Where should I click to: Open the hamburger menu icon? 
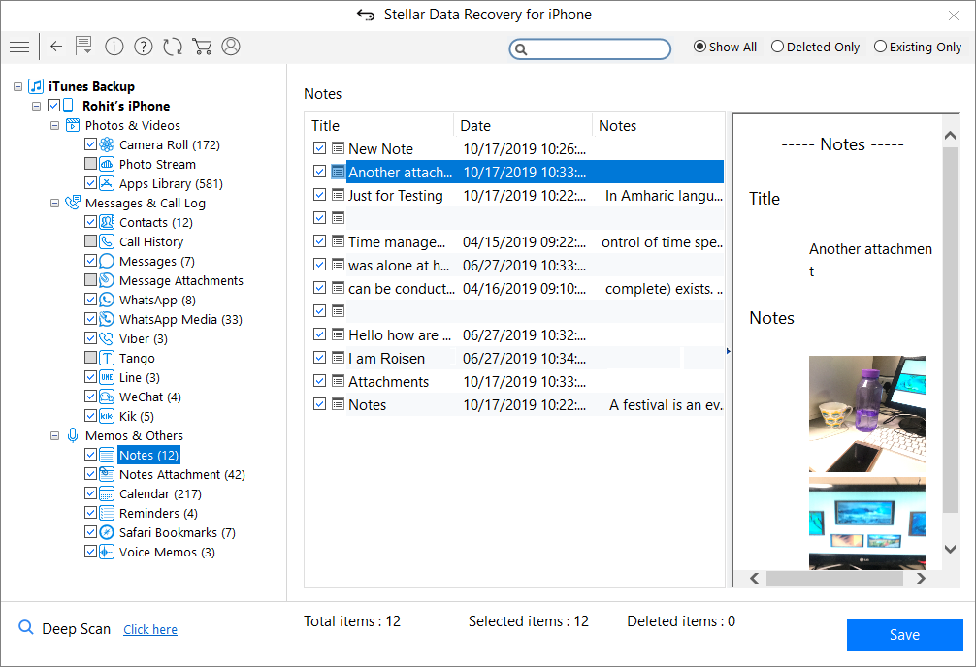[x=19, y=47]
